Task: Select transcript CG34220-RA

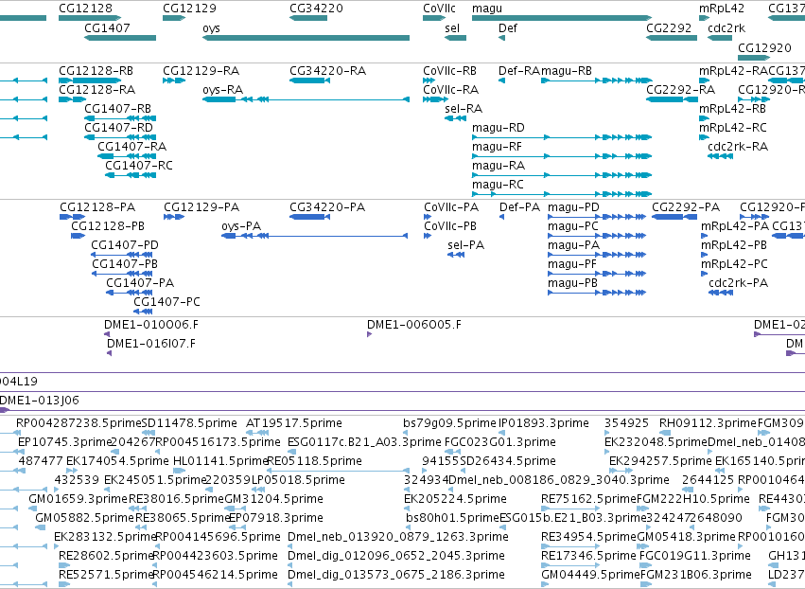Action: click(327, 71)
